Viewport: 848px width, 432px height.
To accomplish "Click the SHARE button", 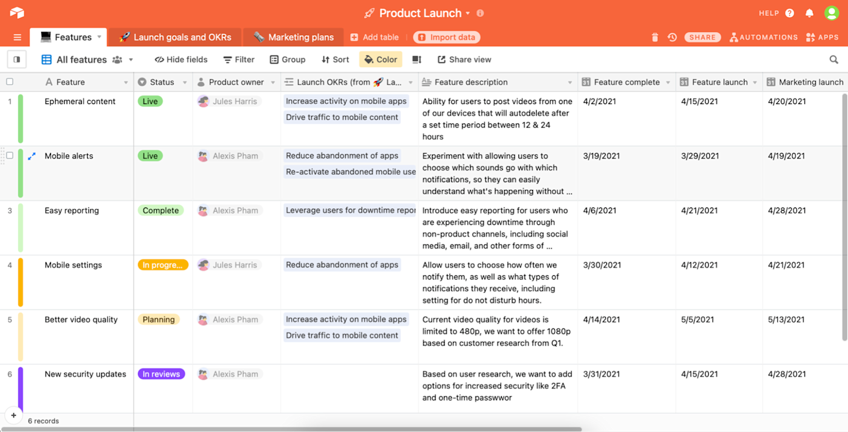I will tap(703, 38).
